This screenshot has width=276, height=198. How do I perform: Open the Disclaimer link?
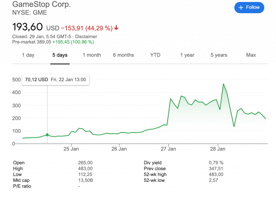(x=86, y=36)
